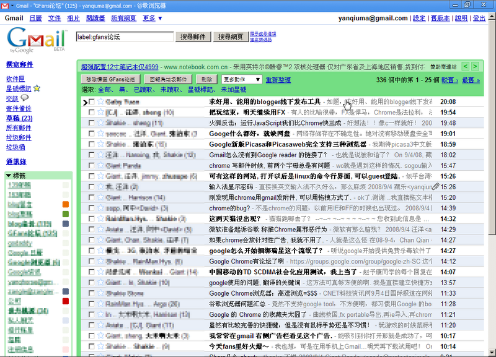This screenshot has height=357, width=496.
Task: Star the '把玩结束，明天继续用FX' email
Action: tap(100, 112)
